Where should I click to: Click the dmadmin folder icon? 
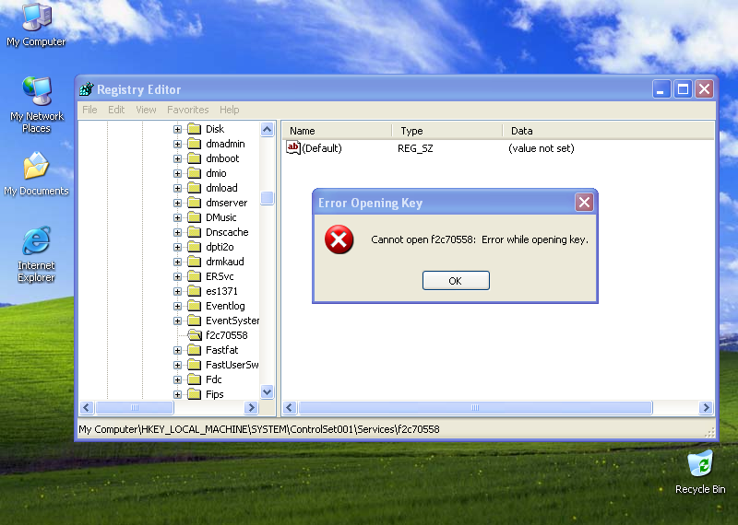tap(194, 144)
